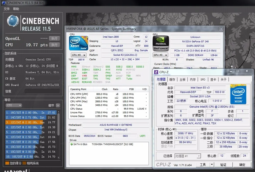The height and width of the screenshot is (172, 255).
Task: Select highlighted ranking row 12C/24T scoring 19.77
Action: click(31, 122)
